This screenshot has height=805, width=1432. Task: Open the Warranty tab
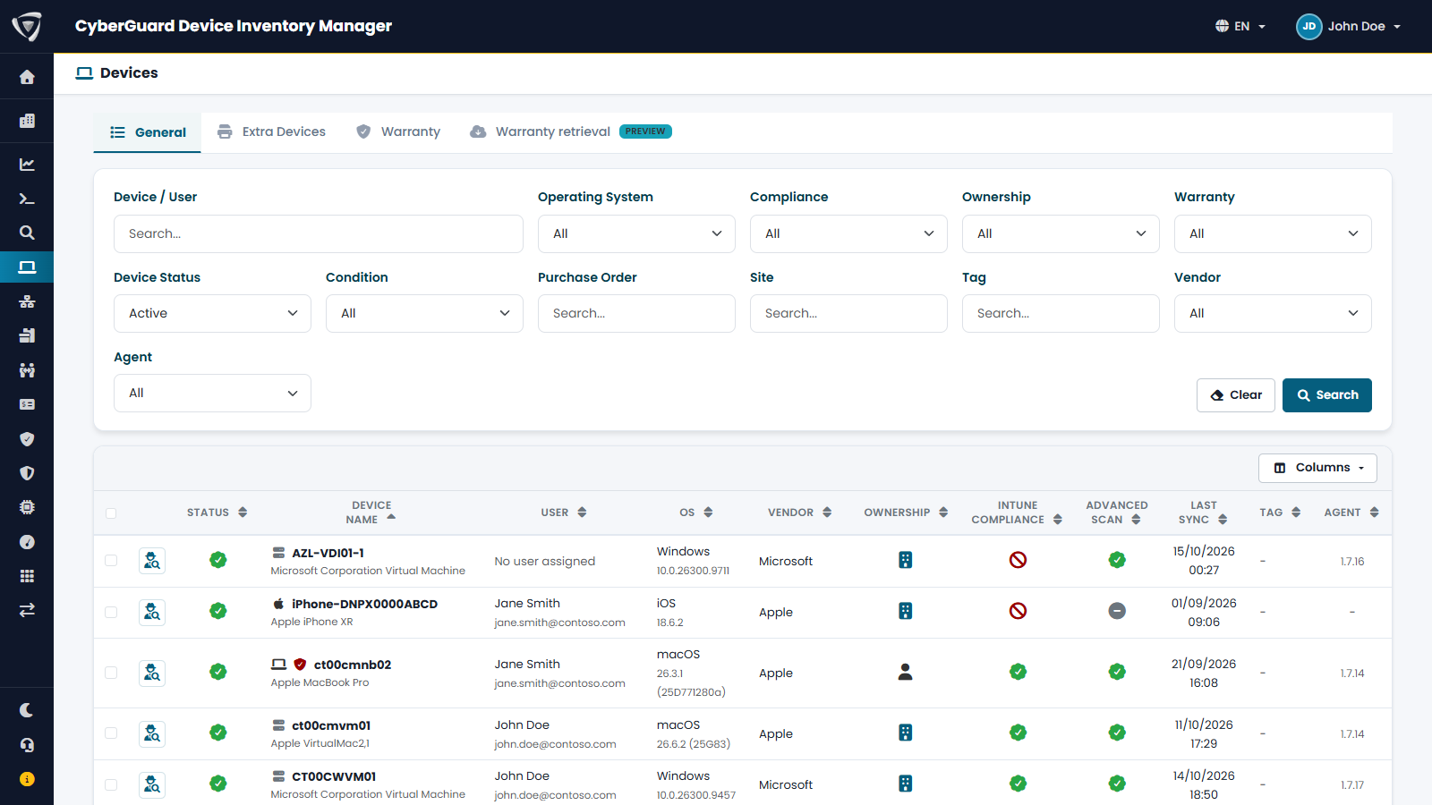pyautogui.click(x=398, y=131)
